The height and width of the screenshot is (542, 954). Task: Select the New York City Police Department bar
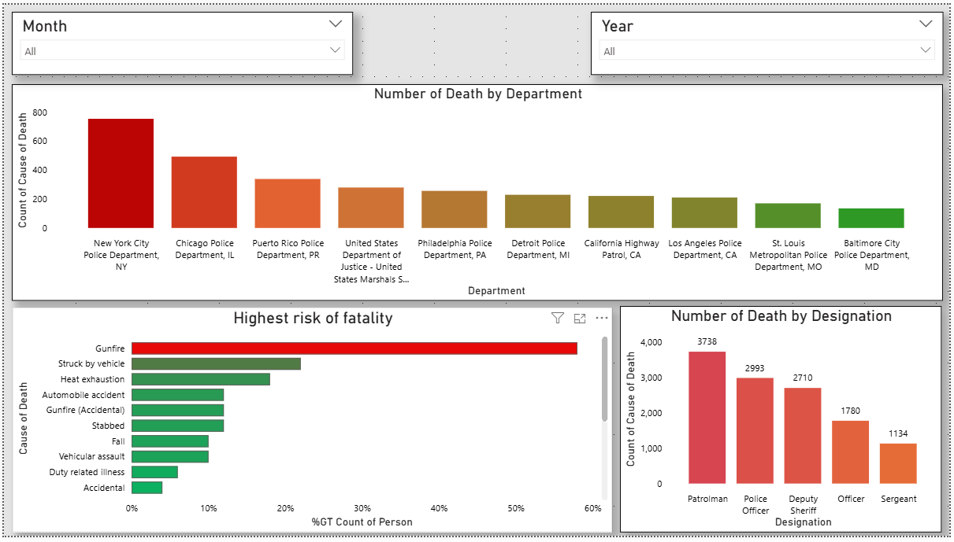click(x=121, y=174)
